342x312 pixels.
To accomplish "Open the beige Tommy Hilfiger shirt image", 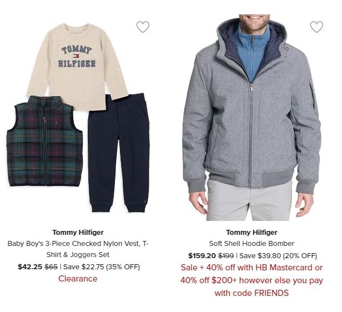I will pos(77,66).
